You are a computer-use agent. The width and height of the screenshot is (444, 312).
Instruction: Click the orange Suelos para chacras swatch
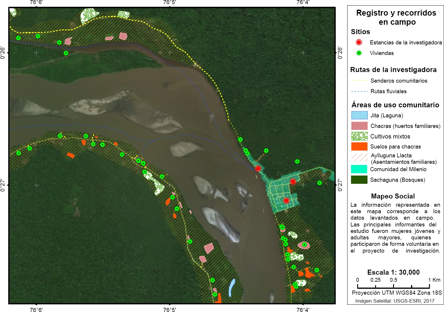359,146
